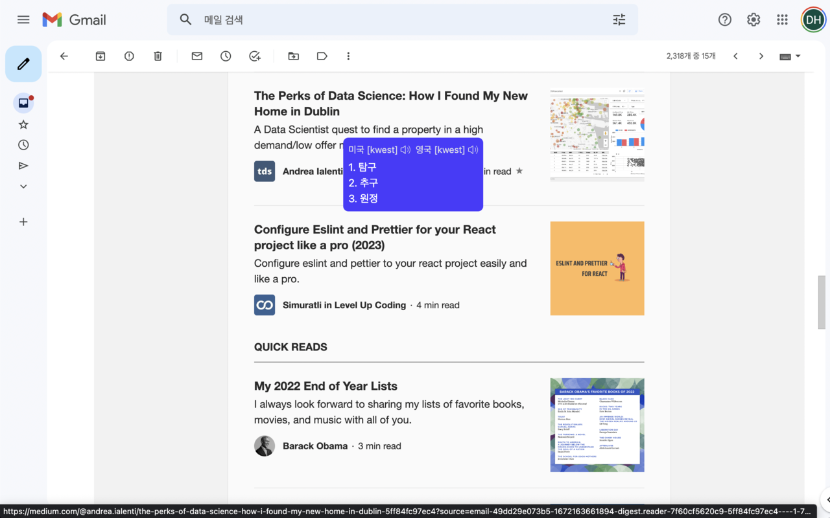Image resolution: width=830 pixels, height=518 pixels.
Task: Click the Eslint and Prettier orange thumbnail
Action: coord(597,268)
